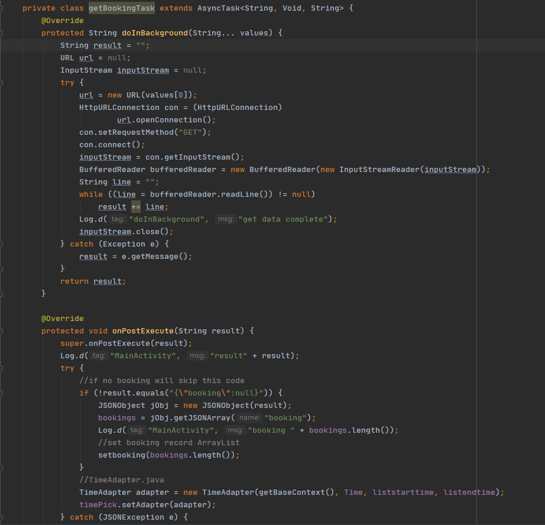Viewport: 545px width, 525px height.
Task: Click the tag: hint before "doInBackground"
Action: (x=118, y=219)
